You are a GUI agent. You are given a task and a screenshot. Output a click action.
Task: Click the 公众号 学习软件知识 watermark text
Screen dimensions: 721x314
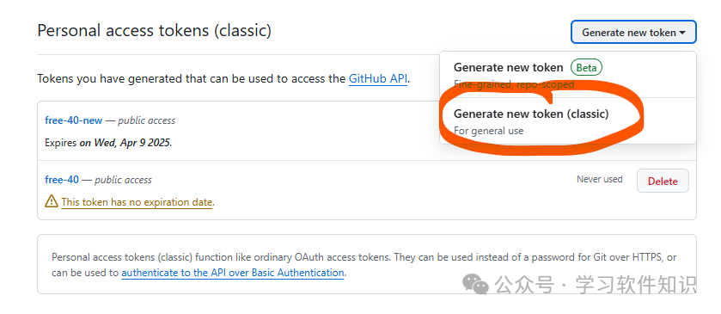coord(596,285)
